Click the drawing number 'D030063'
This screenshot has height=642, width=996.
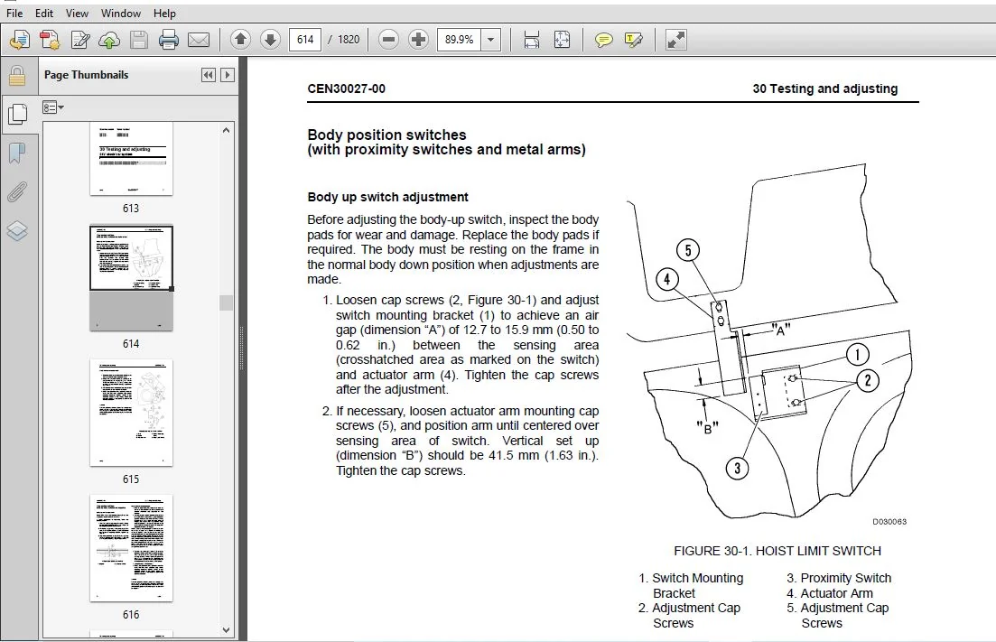point(889,522)
